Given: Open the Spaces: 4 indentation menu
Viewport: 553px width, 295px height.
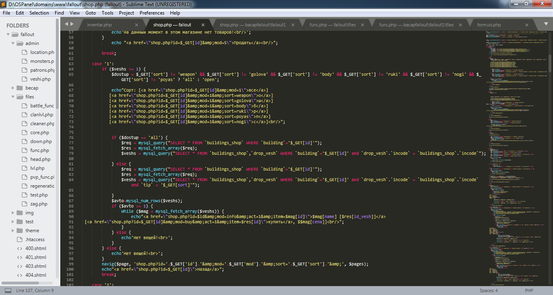Looking at the screenshot, I should pyautogui.click(x=489, y=291).
